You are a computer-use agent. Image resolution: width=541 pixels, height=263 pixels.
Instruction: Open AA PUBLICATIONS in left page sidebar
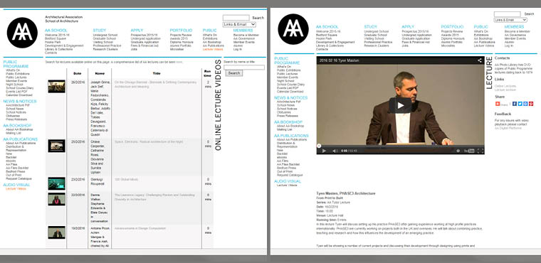pos(21,139)
